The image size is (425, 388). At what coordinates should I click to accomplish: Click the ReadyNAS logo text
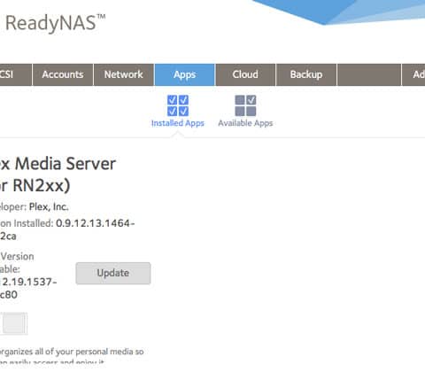pyautogui.click(x=55, y=23)
